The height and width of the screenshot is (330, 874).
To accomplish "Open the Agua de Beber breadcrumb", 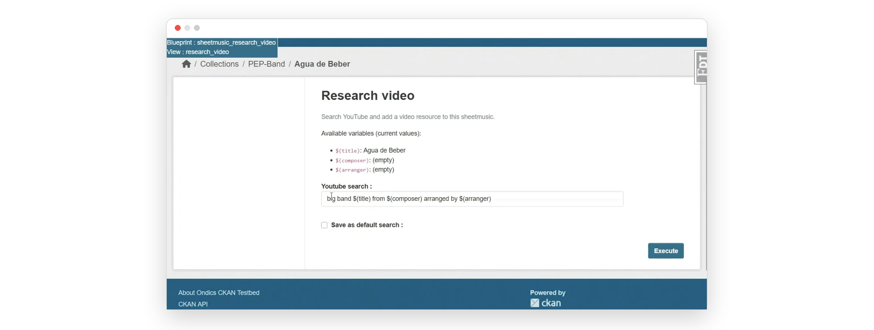I will pyautogui.click(x=322, y=64).
